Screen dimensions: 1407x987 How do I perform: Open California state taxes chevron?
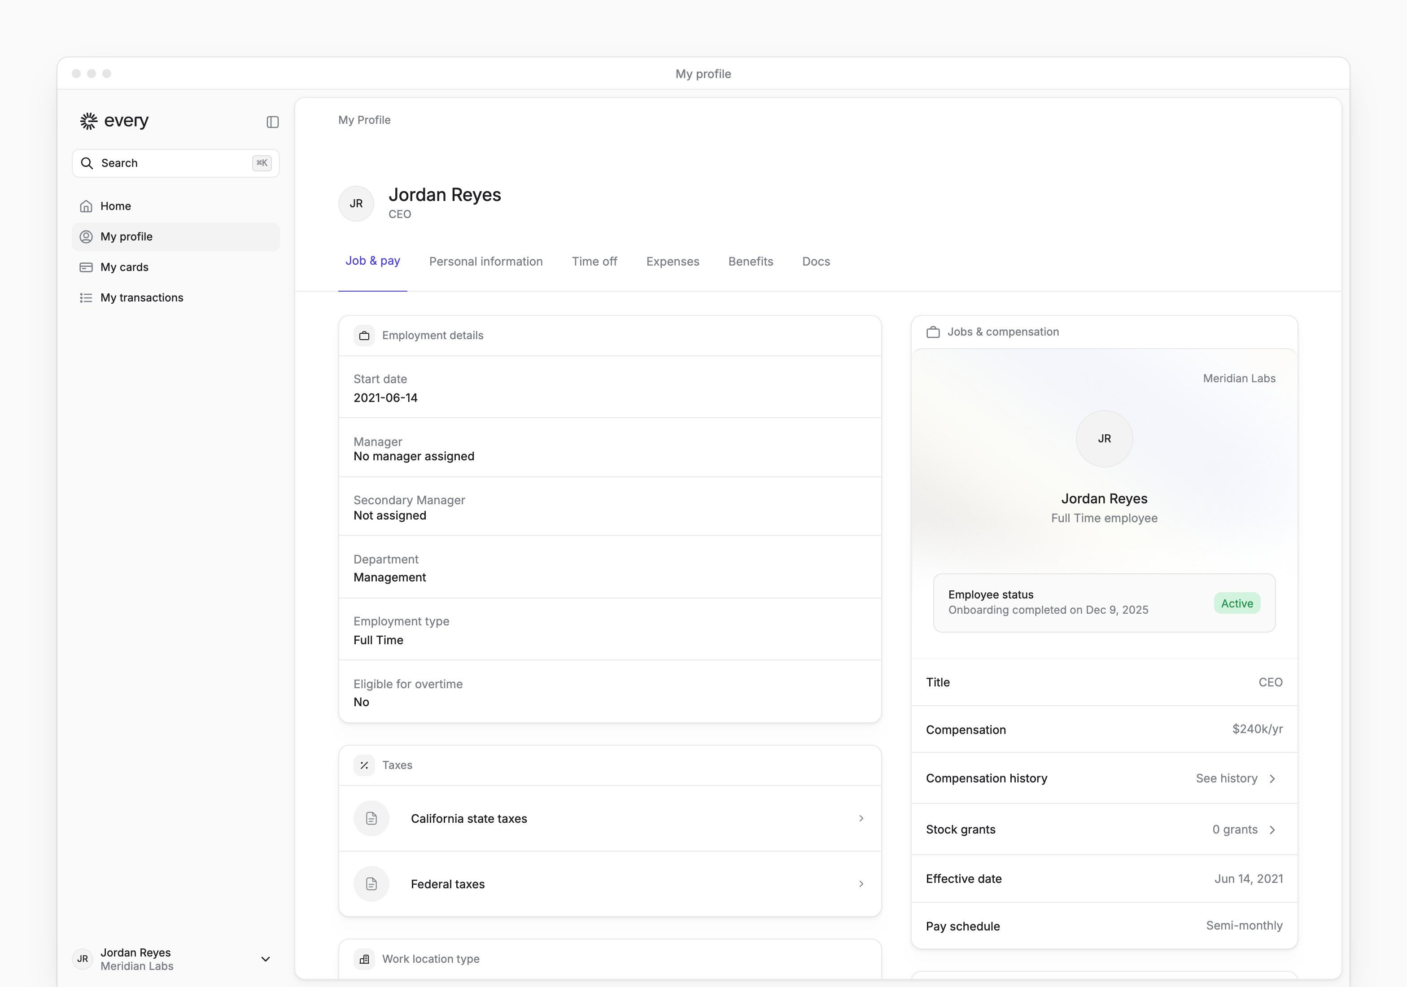pyautogui.click(x=861, y=818)
